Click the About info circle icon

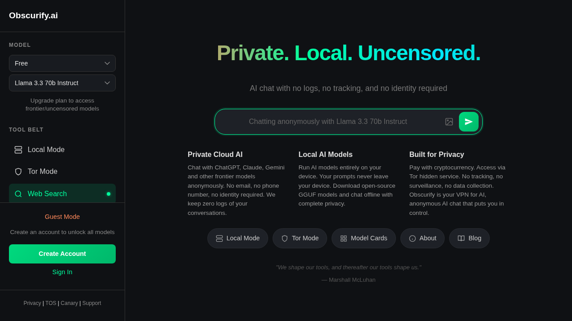[x=412, y=239]
